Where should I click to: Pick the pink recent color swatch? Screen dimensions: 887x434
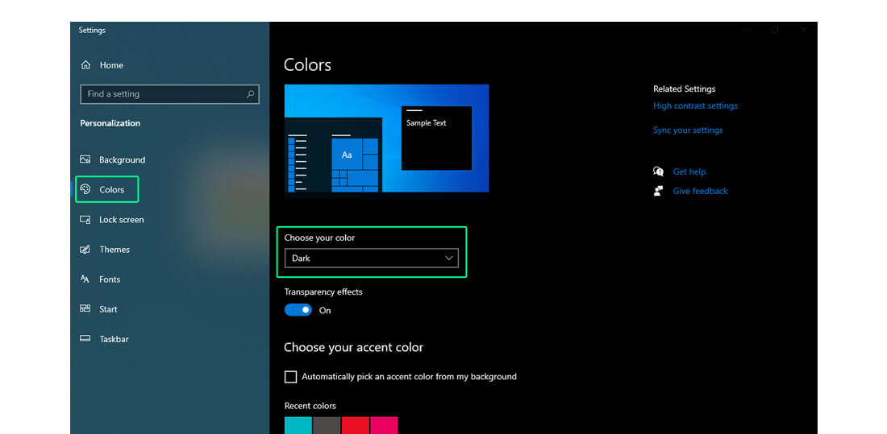[x=384, y=425]
